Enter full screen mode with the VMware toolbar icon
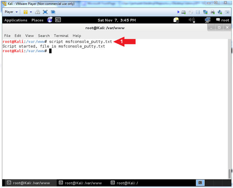The height and width of the screenshot is (188, 233). [45, 12]
